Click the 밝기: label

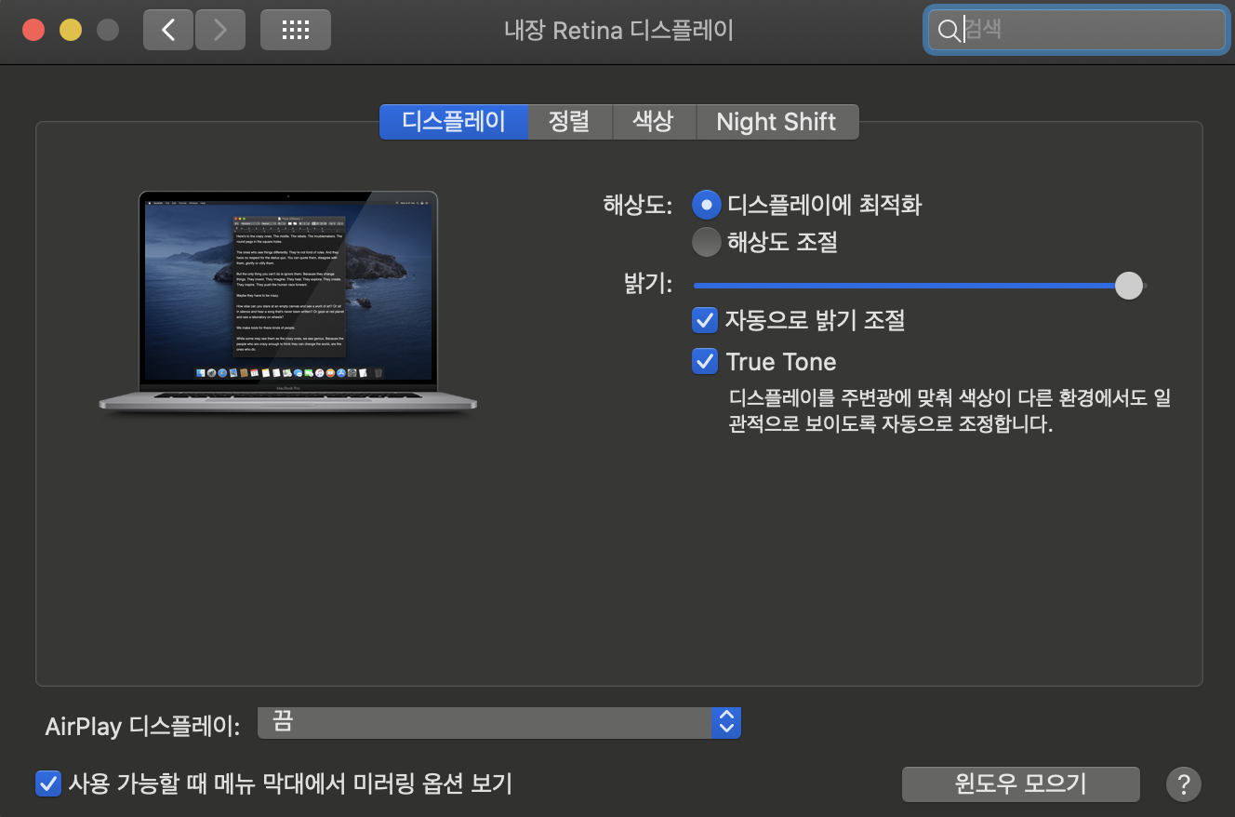648,285
